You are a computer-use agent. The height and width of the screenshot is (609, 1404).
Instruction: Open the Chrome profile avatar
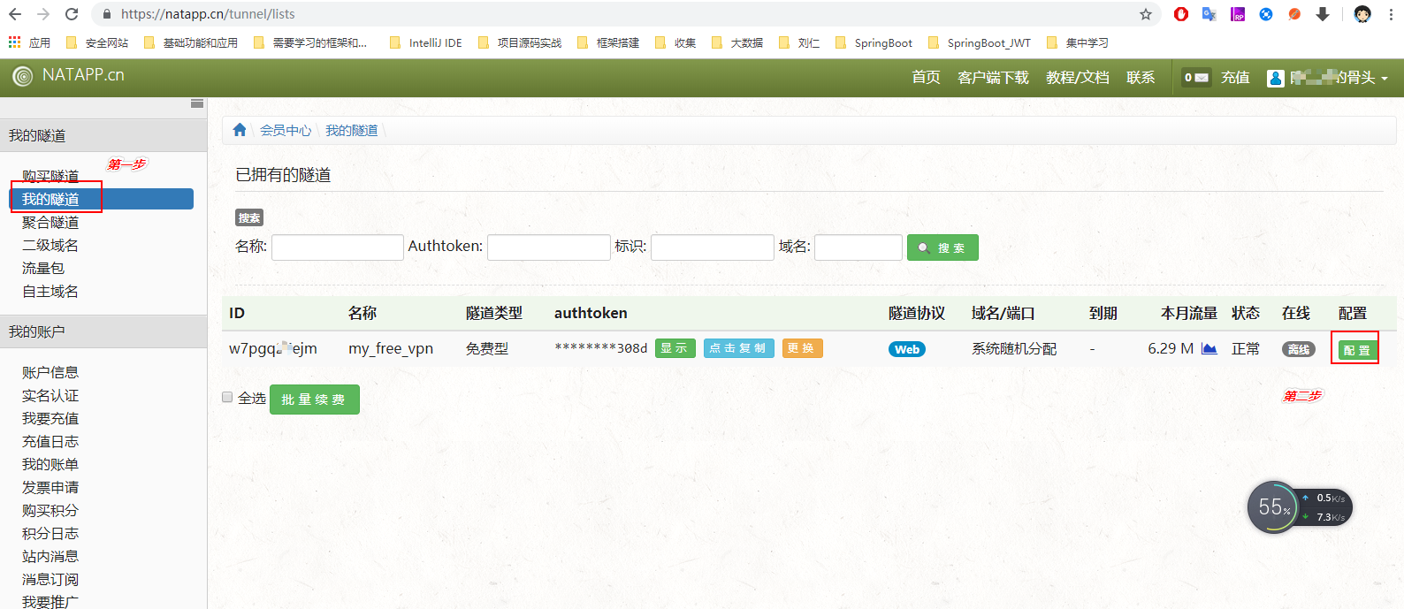pos(1362,14)
